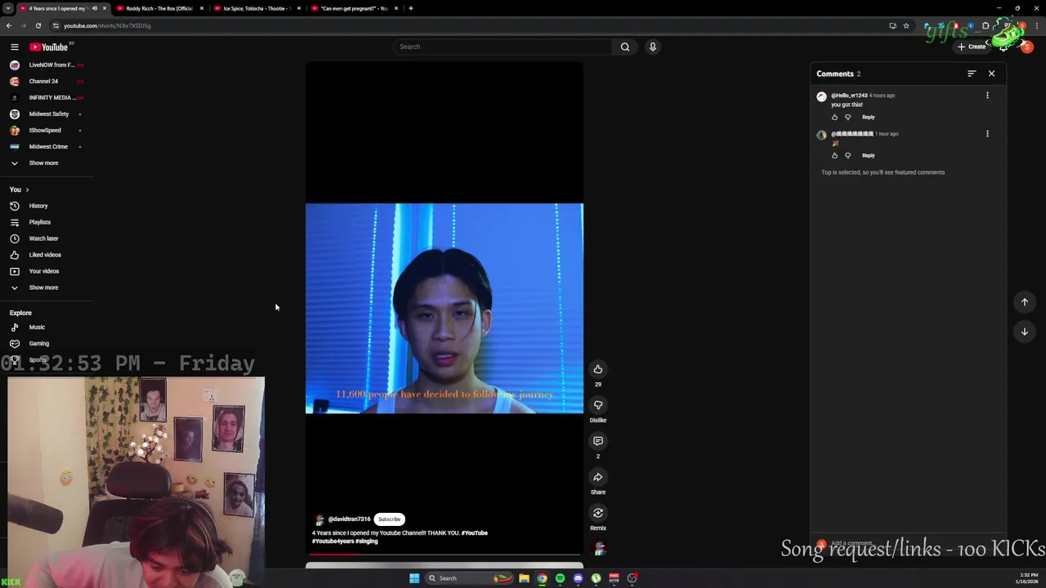Open Spotify from the taskbar
Image resolution: width=1046 pixels, height=588 pixels.
tap(560, 578)
